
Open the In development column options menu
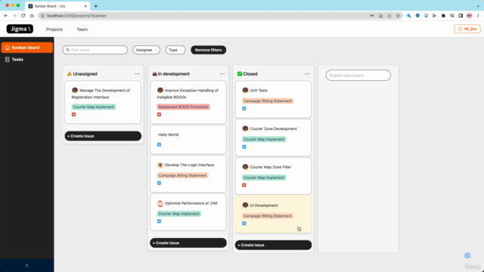(222, 74)
